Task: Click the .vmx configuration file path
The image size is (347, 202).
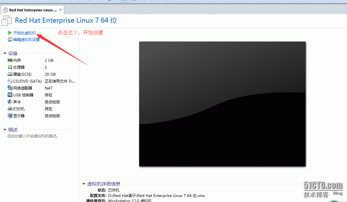Action: click(156, 196)
